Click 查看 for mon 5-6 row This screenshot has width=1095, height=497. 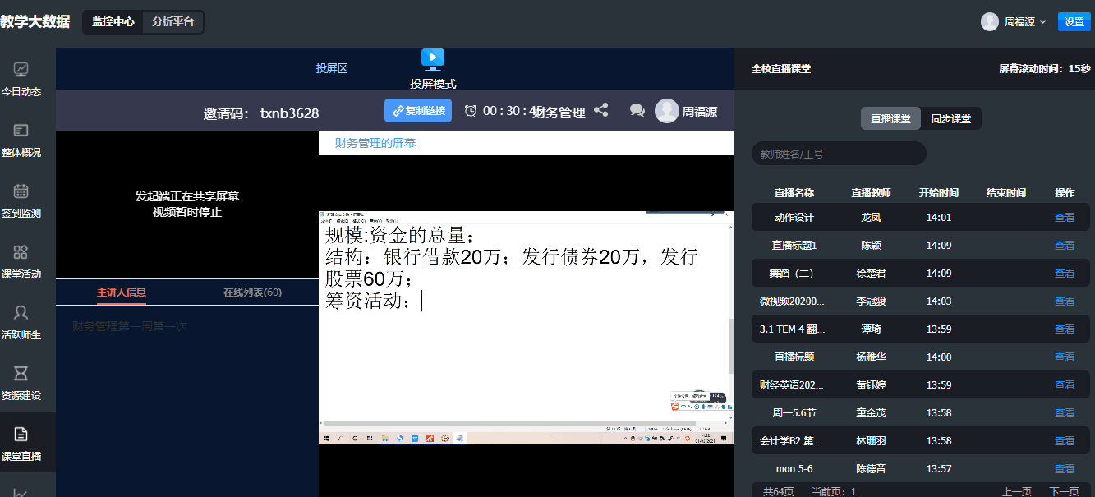[x=1065, y=469]
